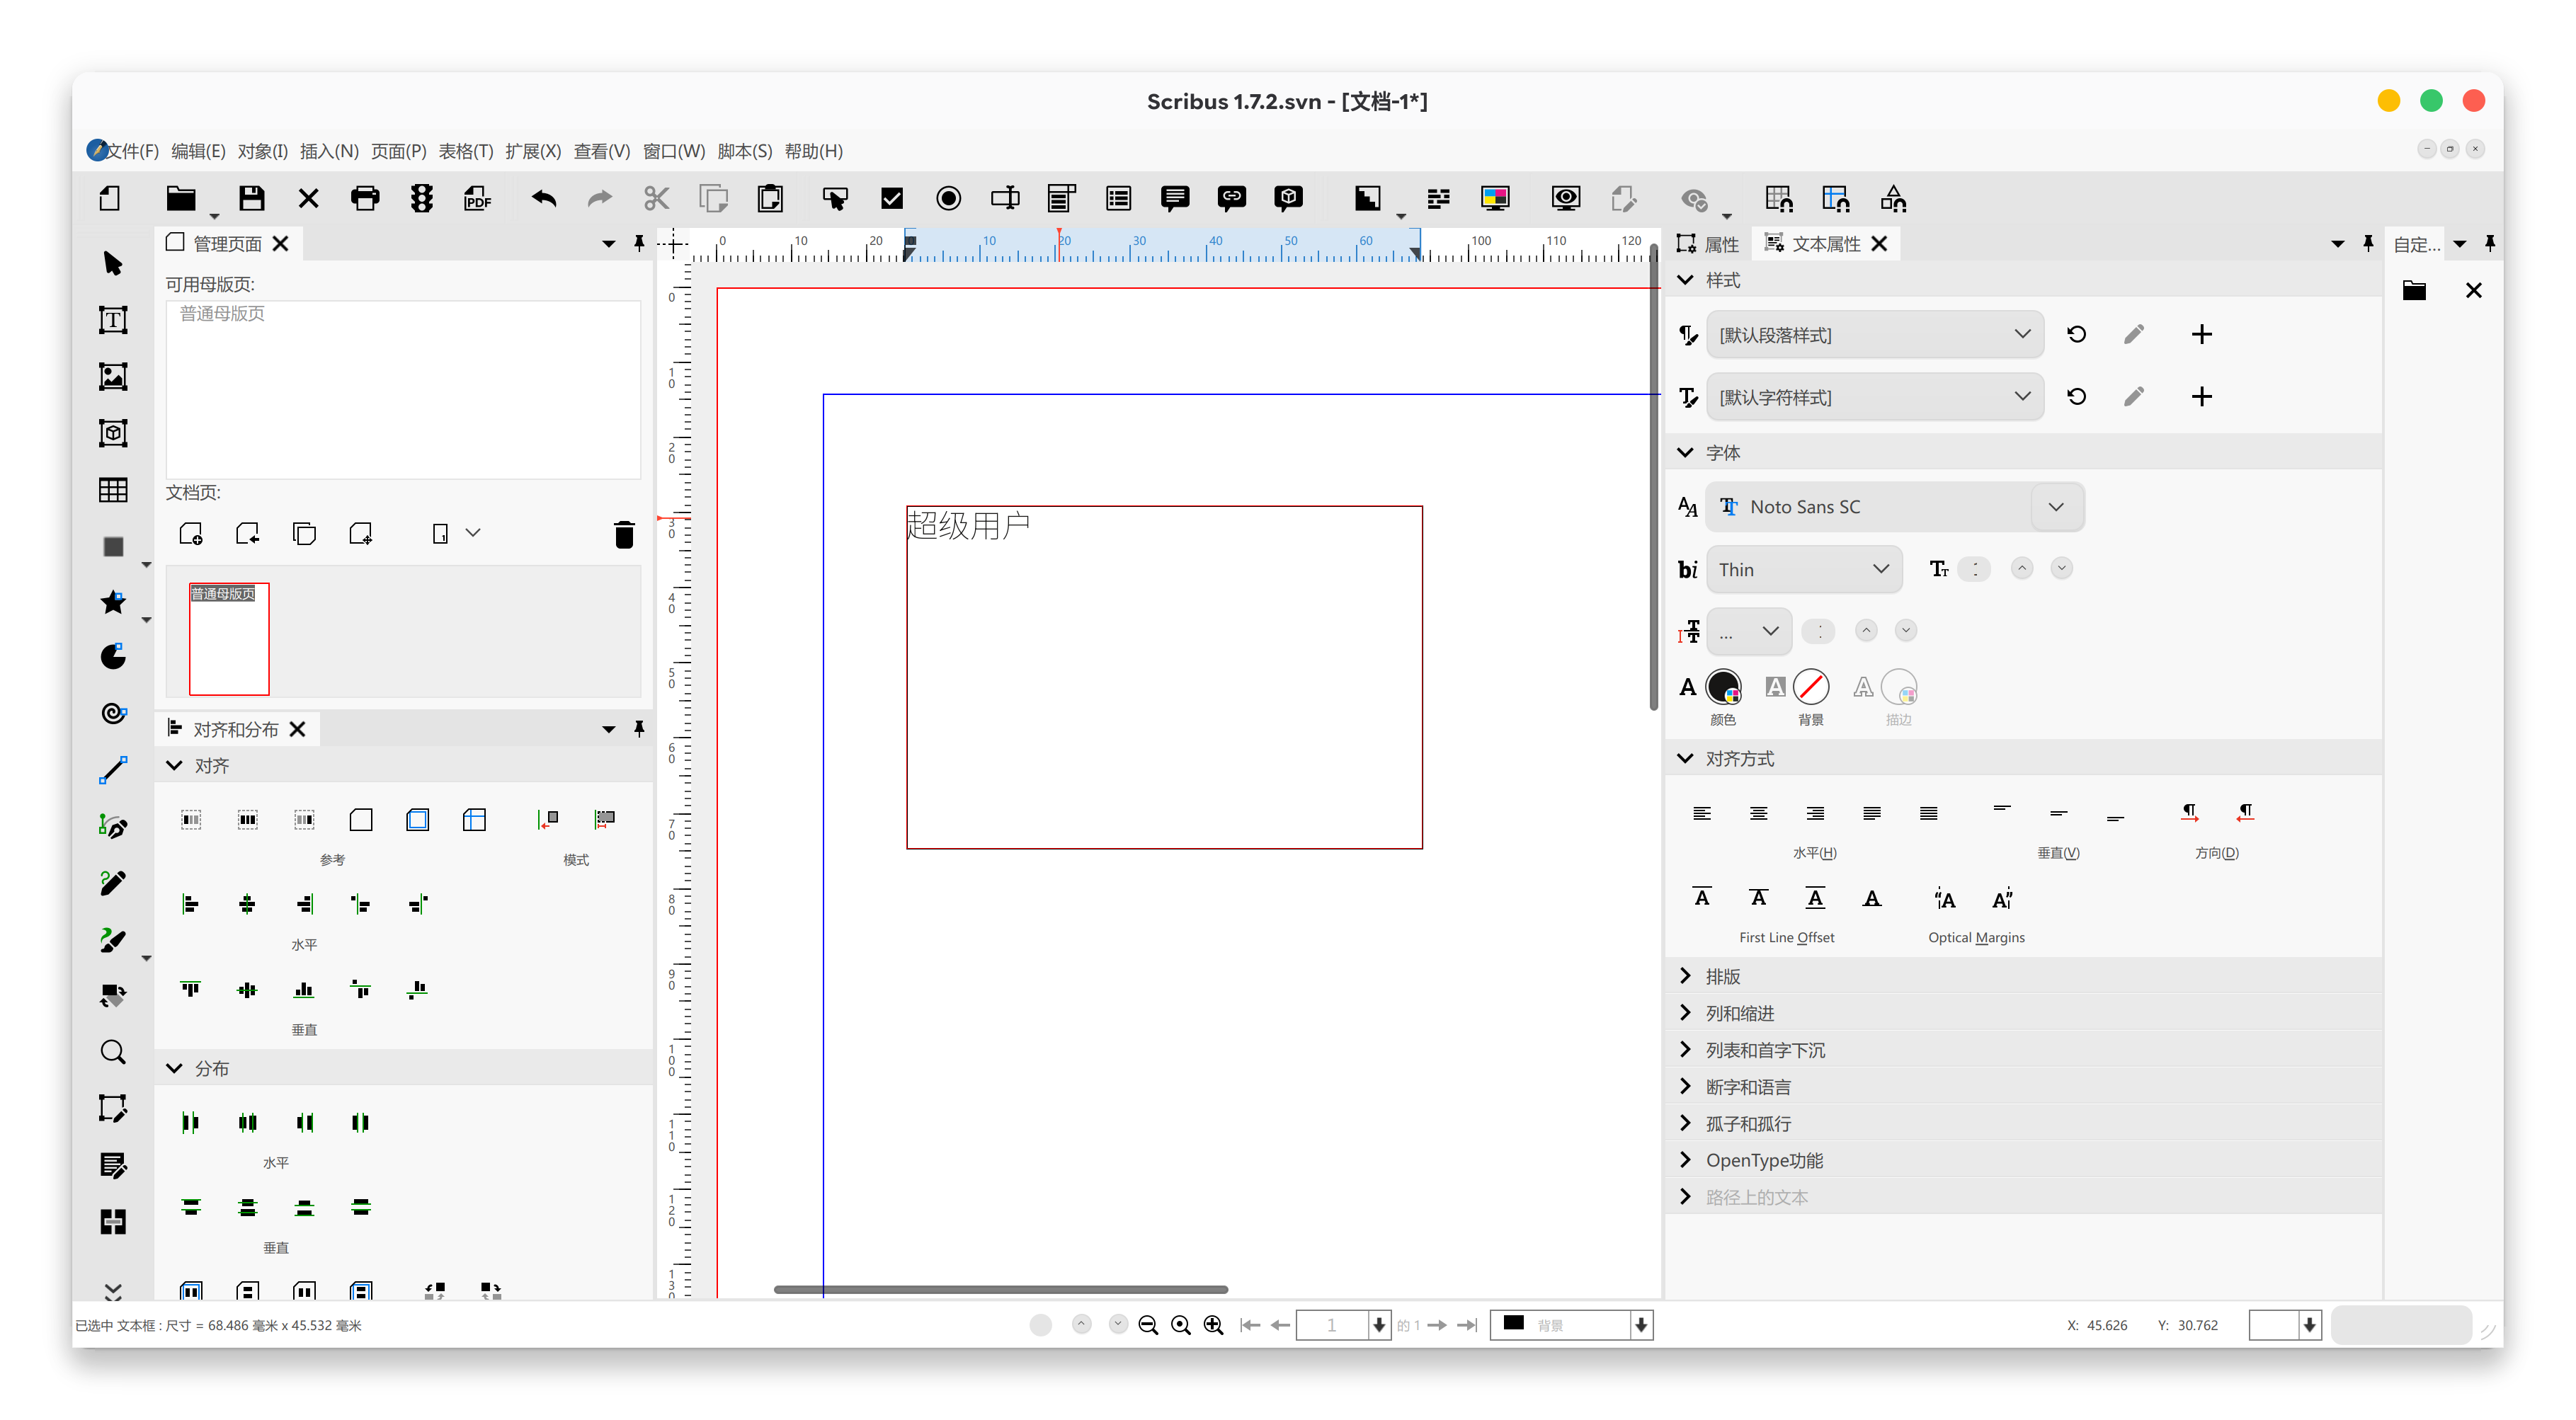2576x1420 pixels.
Task: Close the 对齐和分布 panel
Action: pos(297,729)
